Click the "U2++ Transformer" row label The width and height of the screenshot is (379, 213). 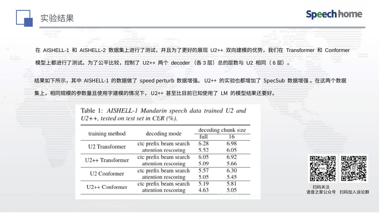coord(107,160)
